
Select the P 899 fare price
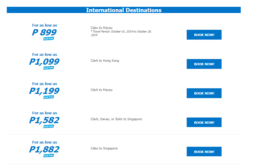pyautogui.click(x=44, y=32)
